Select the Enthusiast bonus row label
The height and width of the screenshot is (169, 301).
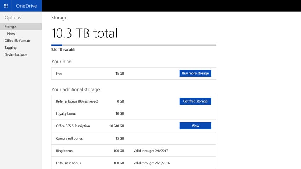[68, 163]
